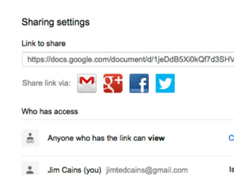Click the cut-off 'Is' owner label

coord(231,170)
